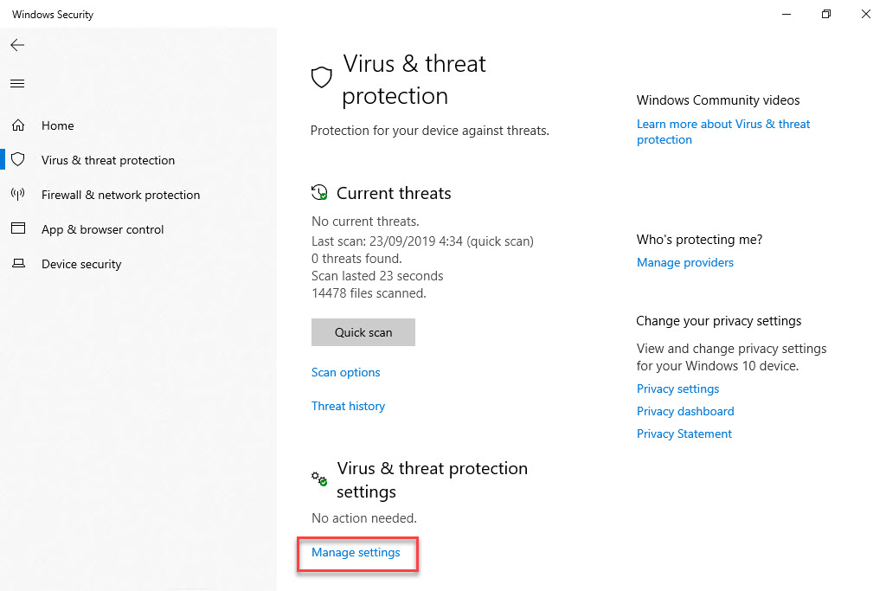Open Manage providers link
886x591 pixels.
tap(685, 262)
